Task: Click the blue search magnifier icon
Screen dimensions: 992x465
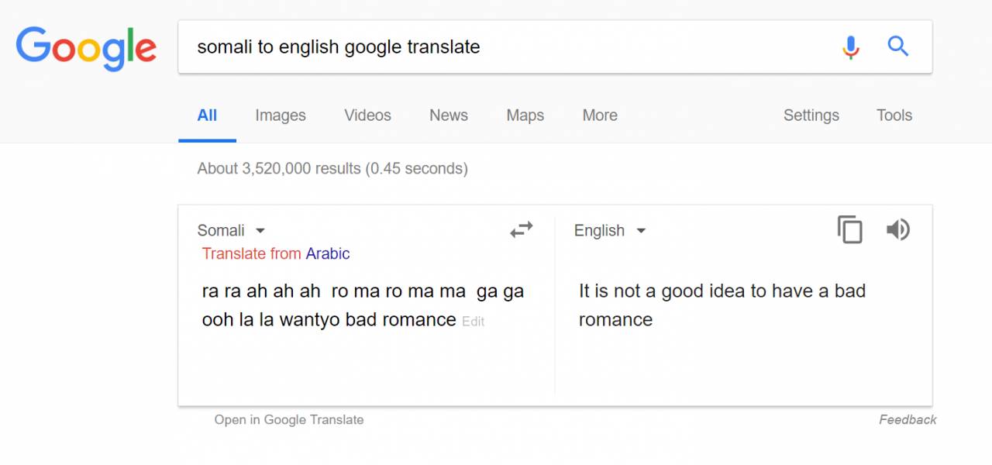Action: (x=898, y=47)
